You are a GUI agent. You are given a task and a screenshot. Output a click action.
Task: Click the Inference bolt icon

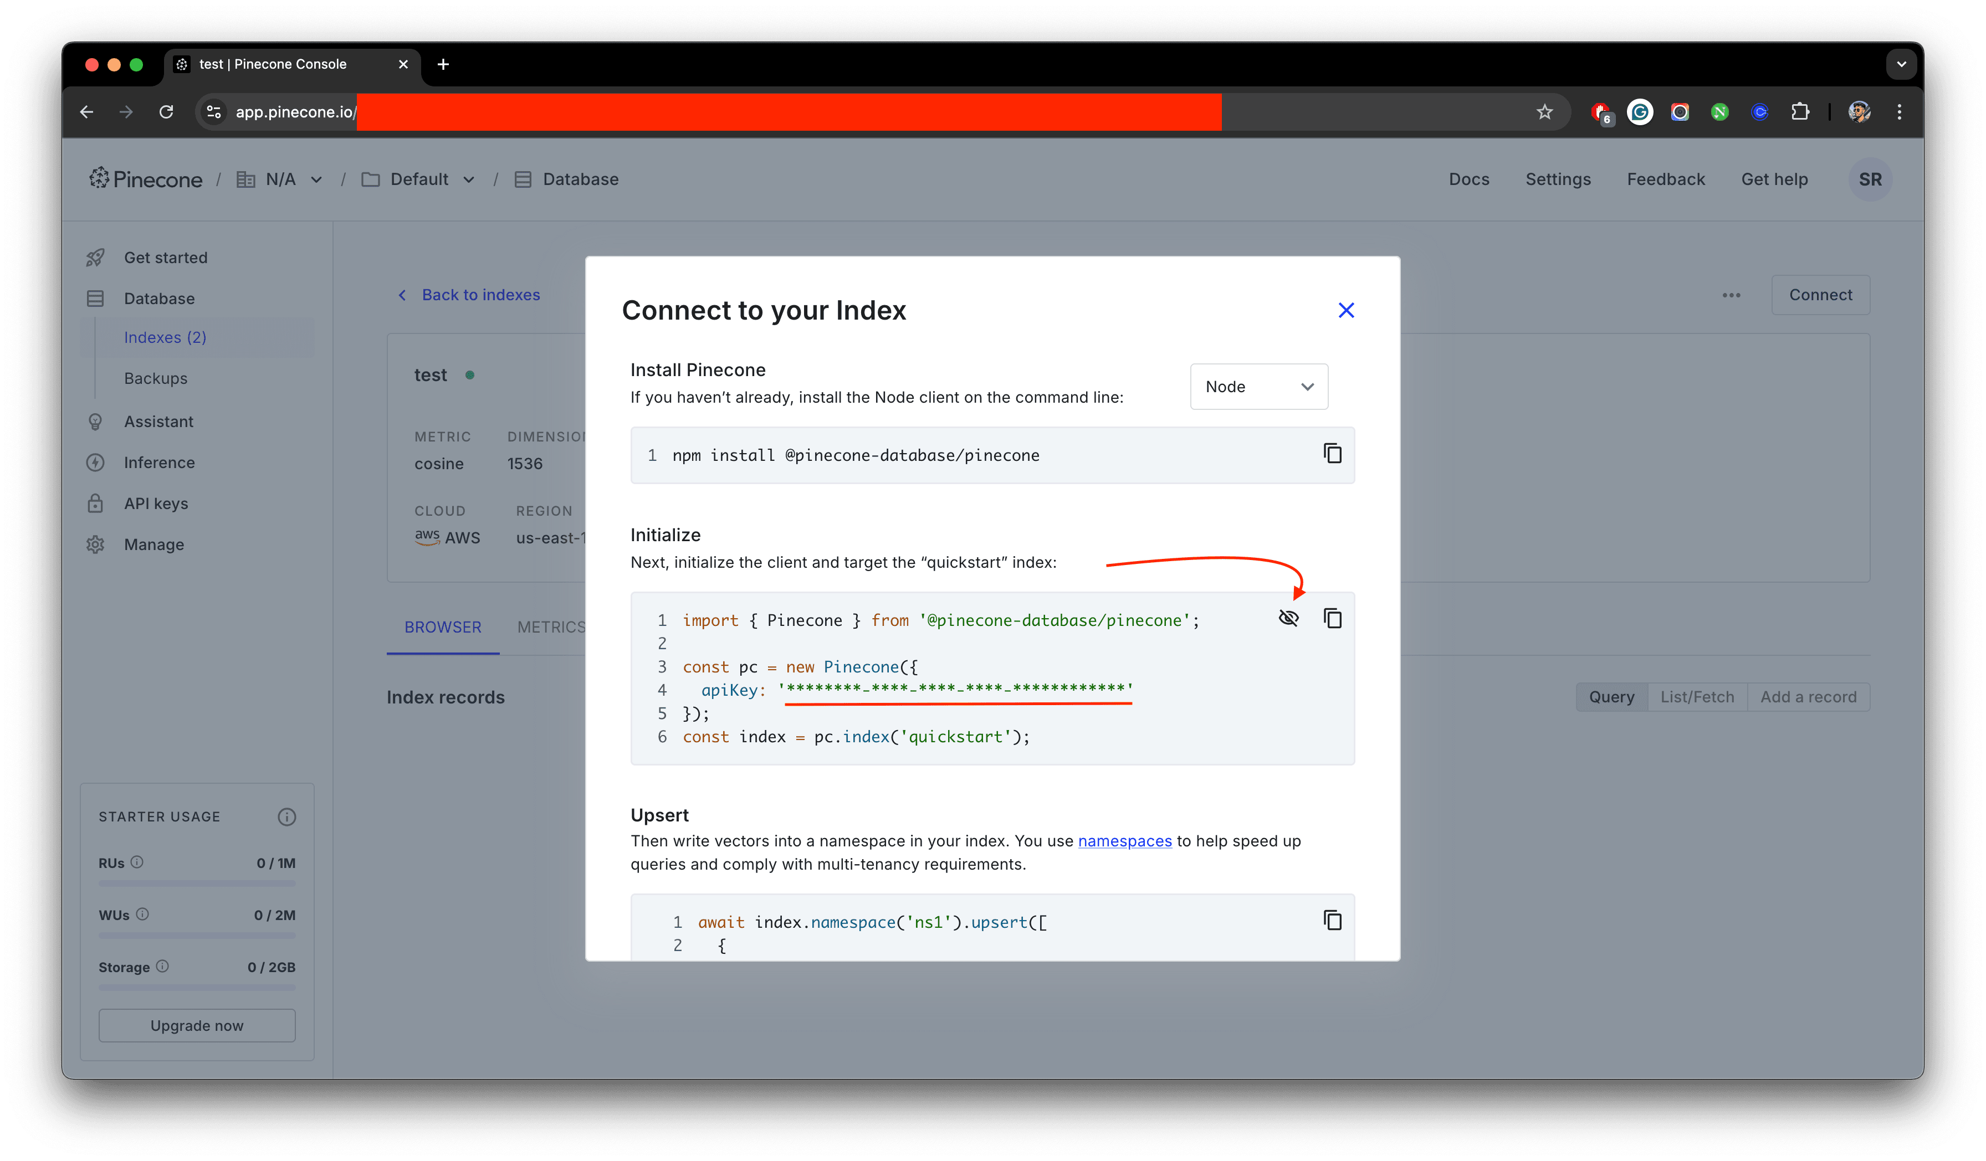[95, 463]
